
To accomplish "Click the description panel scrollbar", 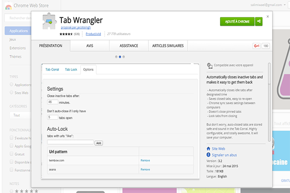I will click(269, 102).
